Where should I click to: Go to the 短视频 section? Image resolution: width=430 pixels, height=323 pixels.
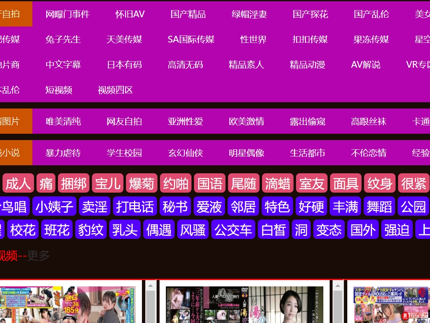point(59,90)
